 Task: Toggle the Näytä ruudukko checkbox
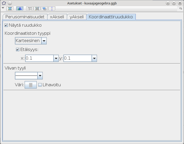tap(6, 25)
